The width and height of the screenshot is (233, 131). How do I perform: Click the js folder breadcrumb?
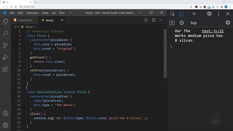(15, 27)
